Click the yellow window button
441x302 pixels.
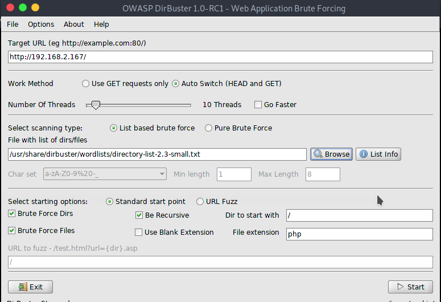(x=35, y=7)
